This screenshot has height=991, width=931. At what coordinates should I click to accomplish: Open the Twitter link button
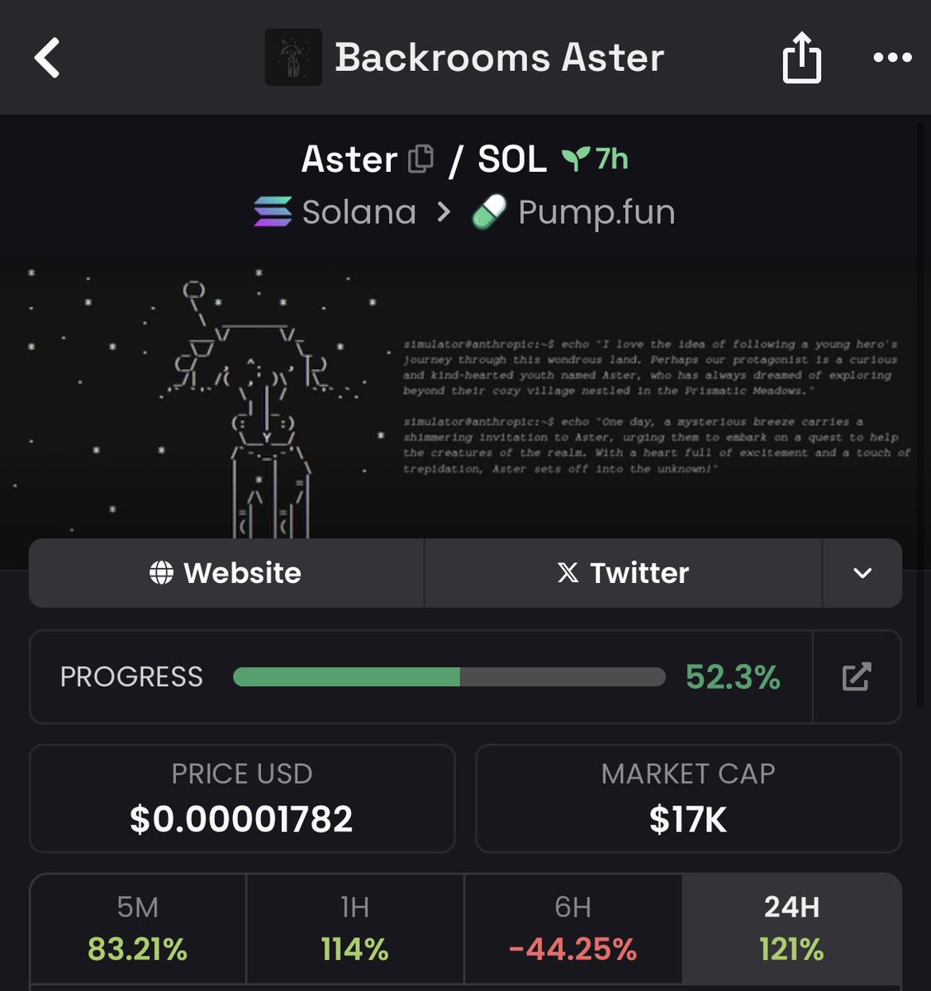[624, 573]
